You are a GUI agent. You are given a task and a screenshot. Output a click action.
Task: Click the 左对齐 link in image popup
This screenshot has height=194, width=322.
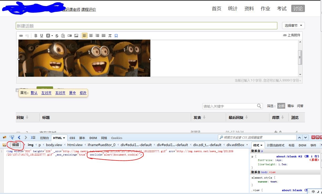pyautogui.click(x=47, y=93)
